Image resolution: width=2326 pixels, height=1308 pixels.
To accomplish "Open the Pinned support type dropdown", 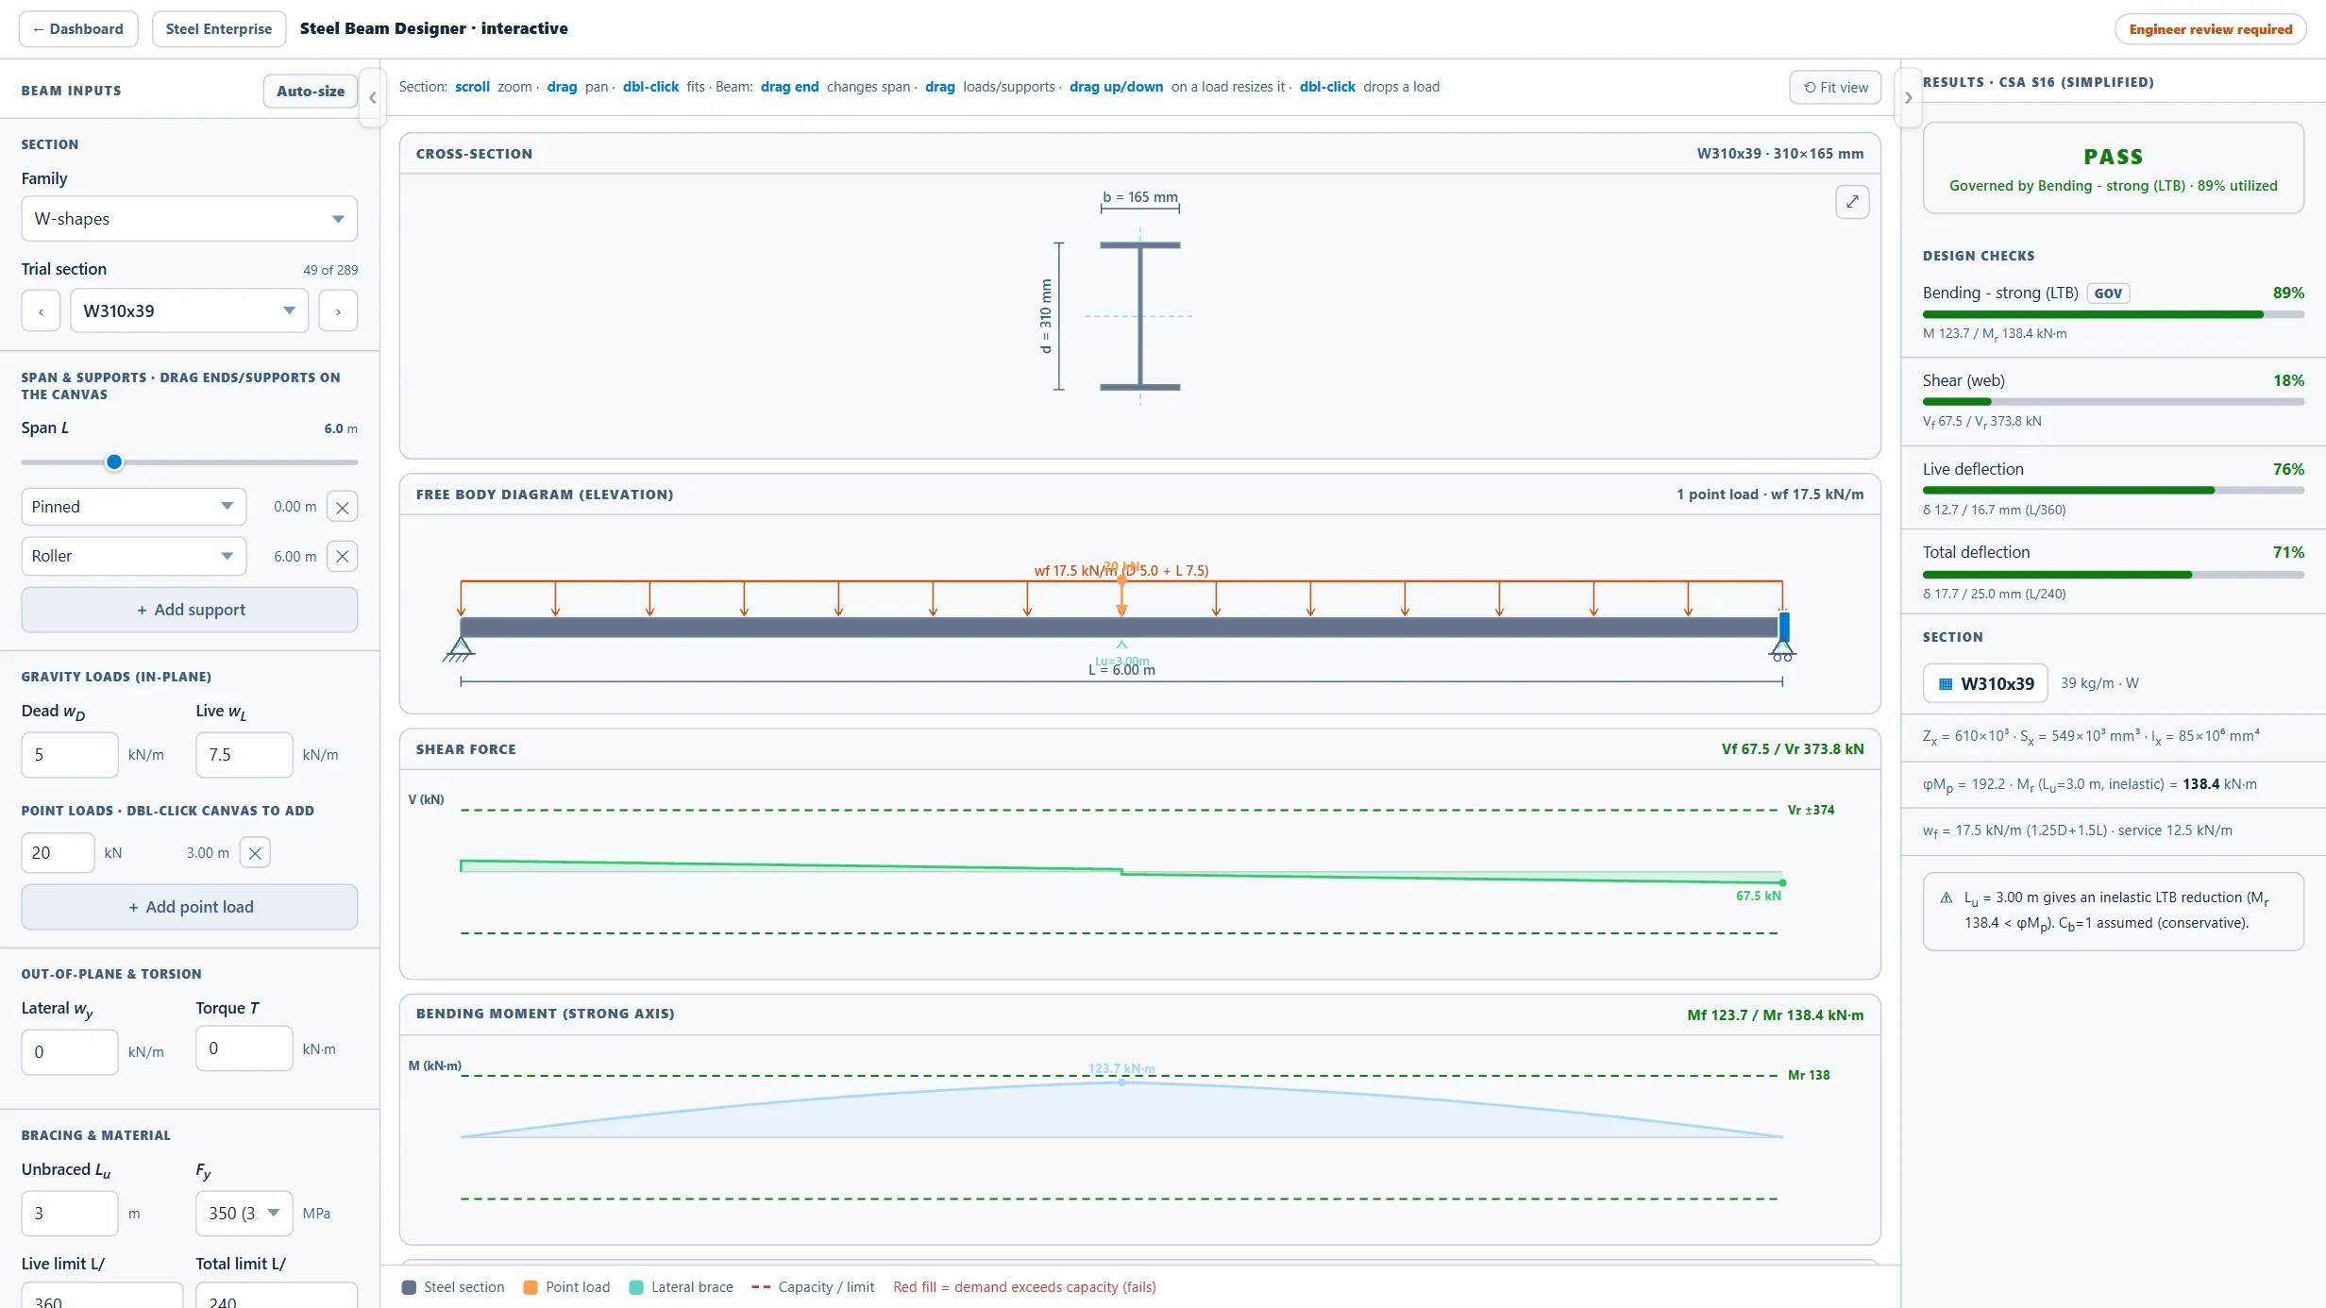I will point(134,507).
